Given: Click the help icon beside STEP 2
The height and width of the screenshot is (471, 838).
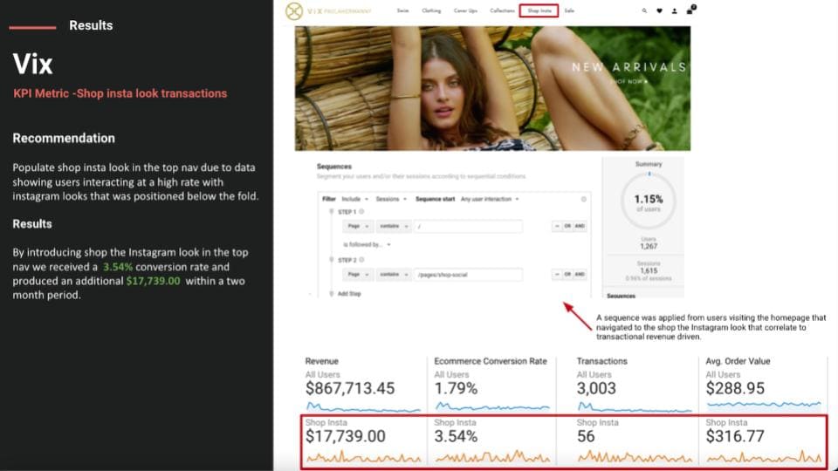Looking at the screenshot, I should (x=361, y=260).
